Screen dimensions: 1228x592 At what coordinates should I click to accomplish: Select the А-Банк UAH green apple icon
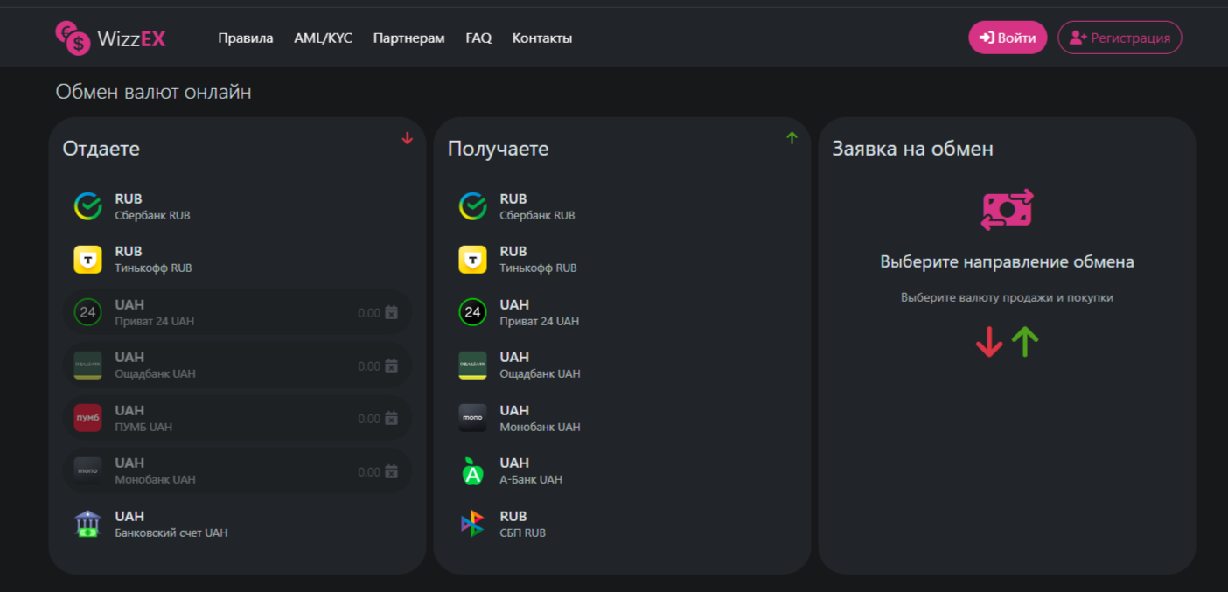pos(473,471)
